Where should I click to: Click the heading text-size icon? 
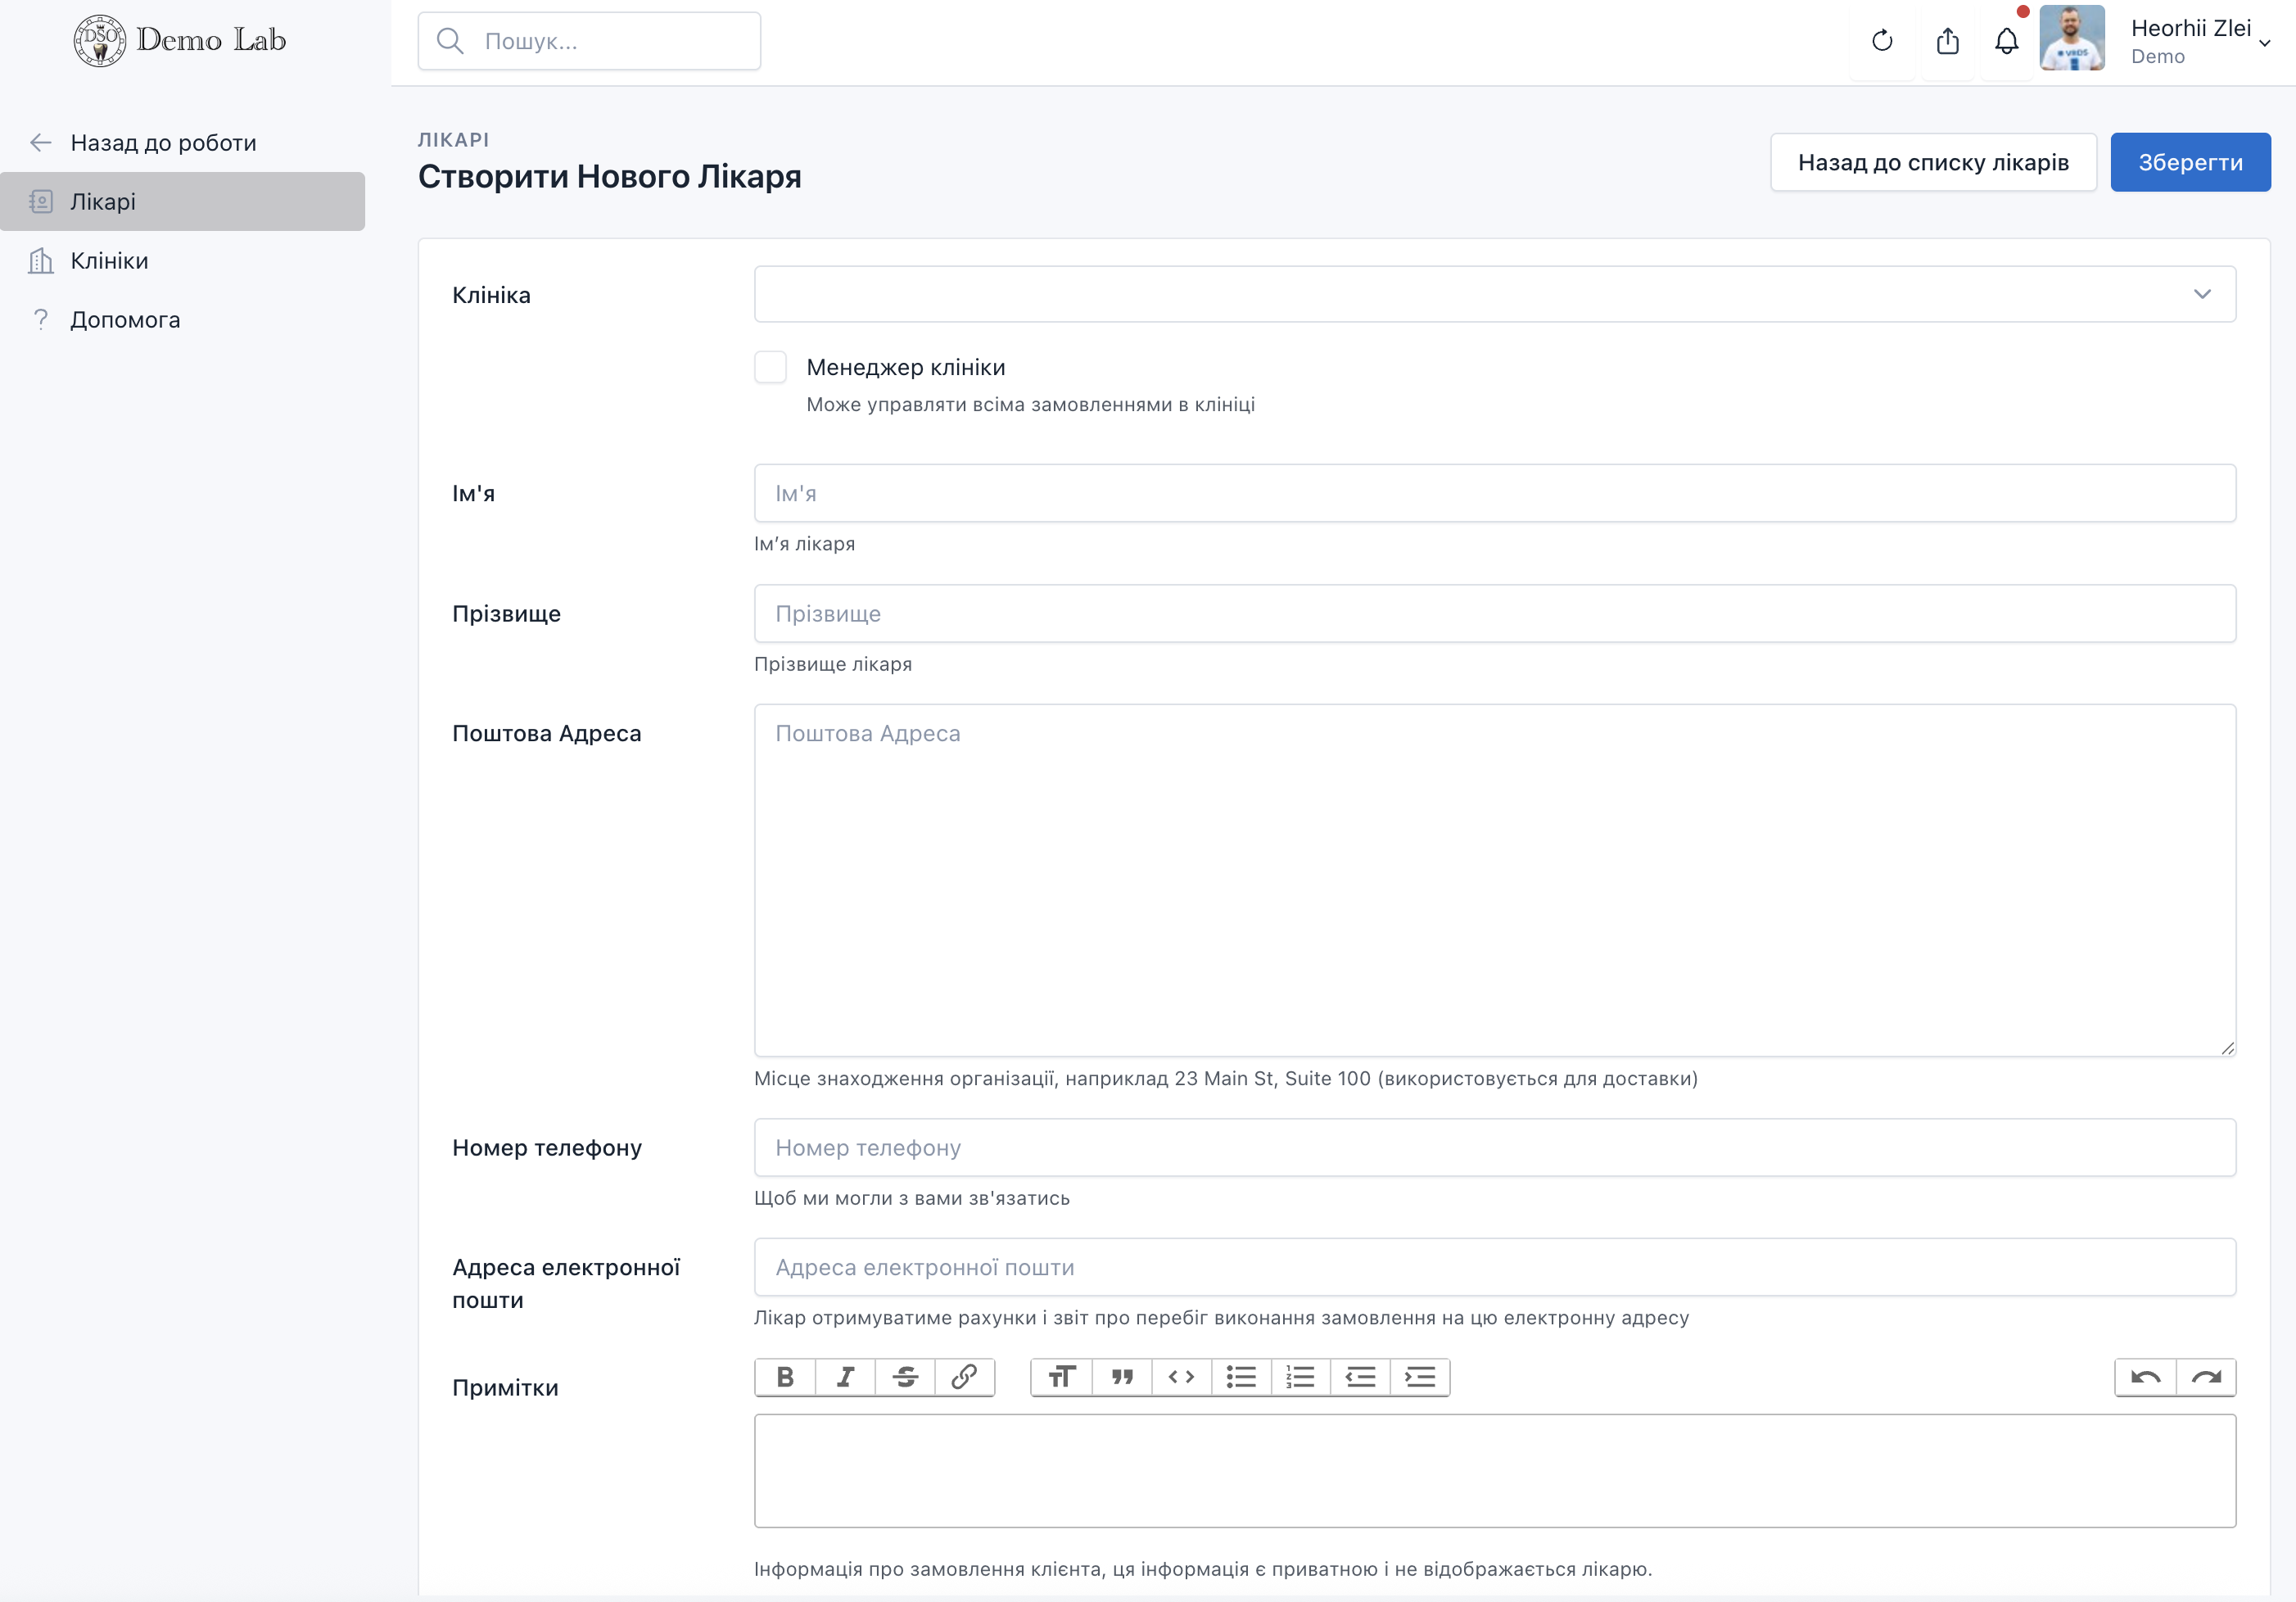(x=1062, y=1377)
